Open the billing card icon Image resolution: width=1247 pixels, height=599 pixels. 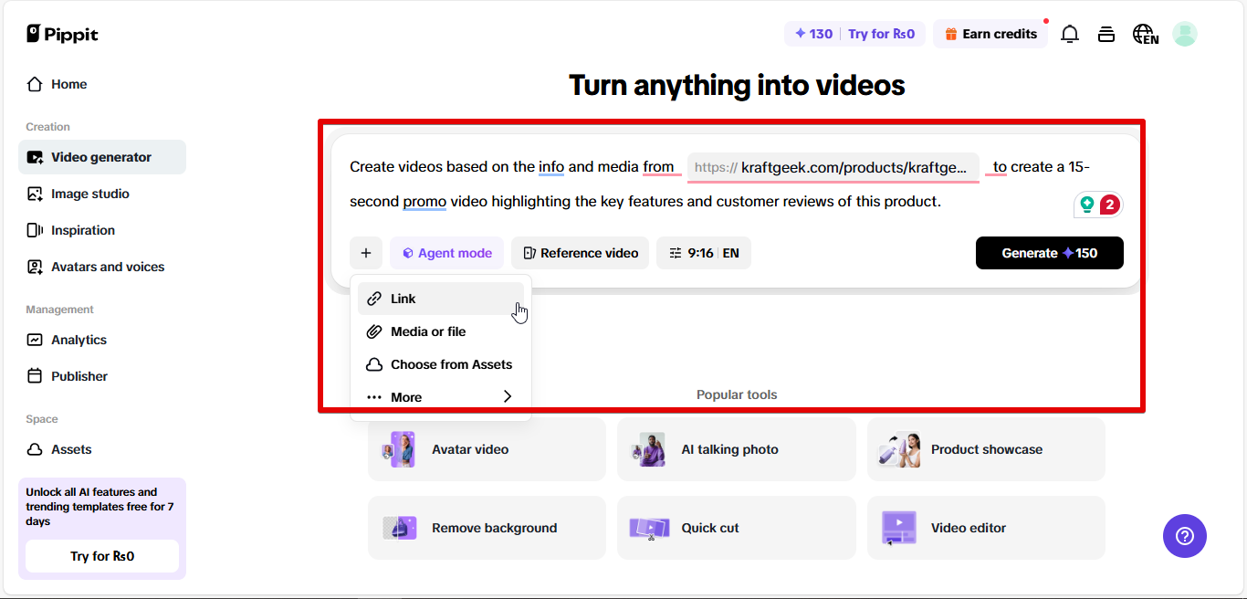1106,33
